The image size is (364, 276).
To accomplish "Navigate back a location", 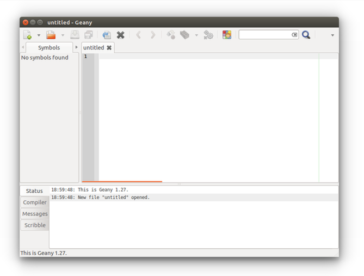I will [139, 35].
